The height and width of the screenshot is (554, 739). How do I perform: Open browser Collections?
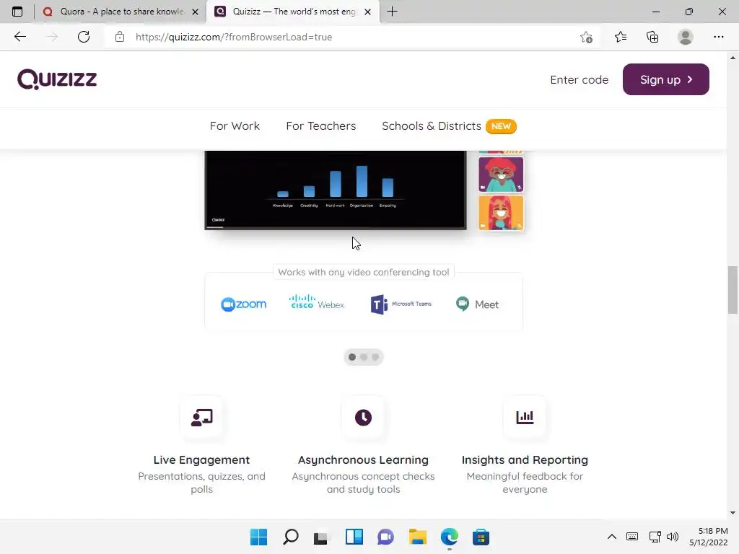(652, 37)
